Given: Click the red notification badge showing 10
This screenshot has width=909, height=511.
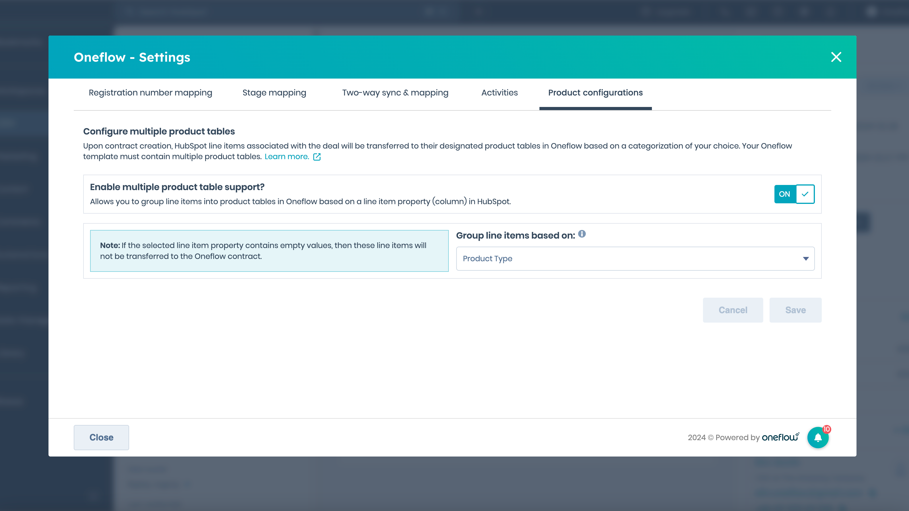Looking at the screenshot, I should coord(827,429).
